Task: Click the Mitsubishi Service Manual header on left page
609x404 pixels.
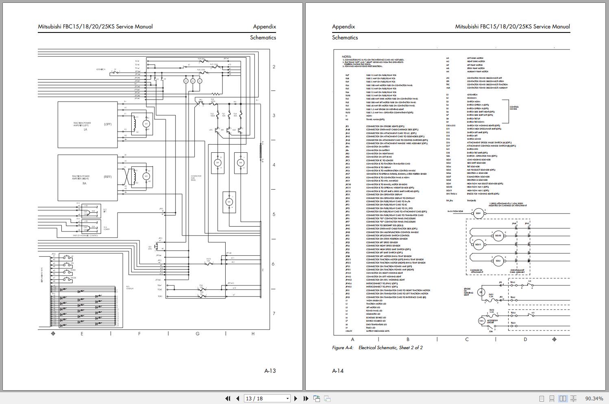Action: [x=96, y=27]
